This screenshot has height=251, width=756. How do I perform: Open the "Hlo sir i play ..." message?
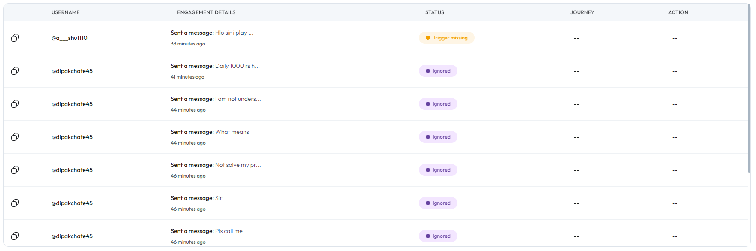click(234, 33)
